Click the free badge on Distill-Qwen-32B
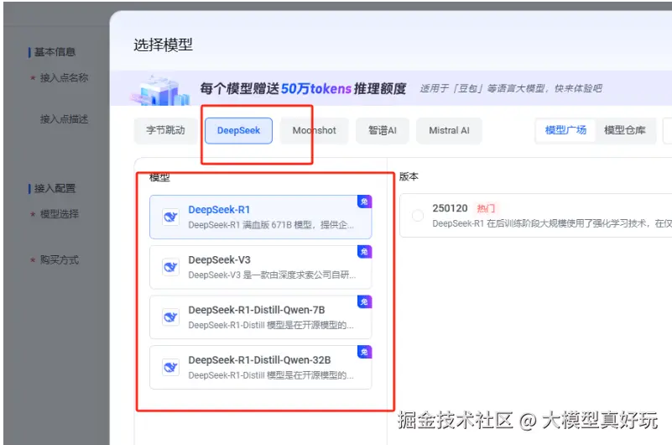The height and width of the screenshot is (445, 672). pos(364,352)
